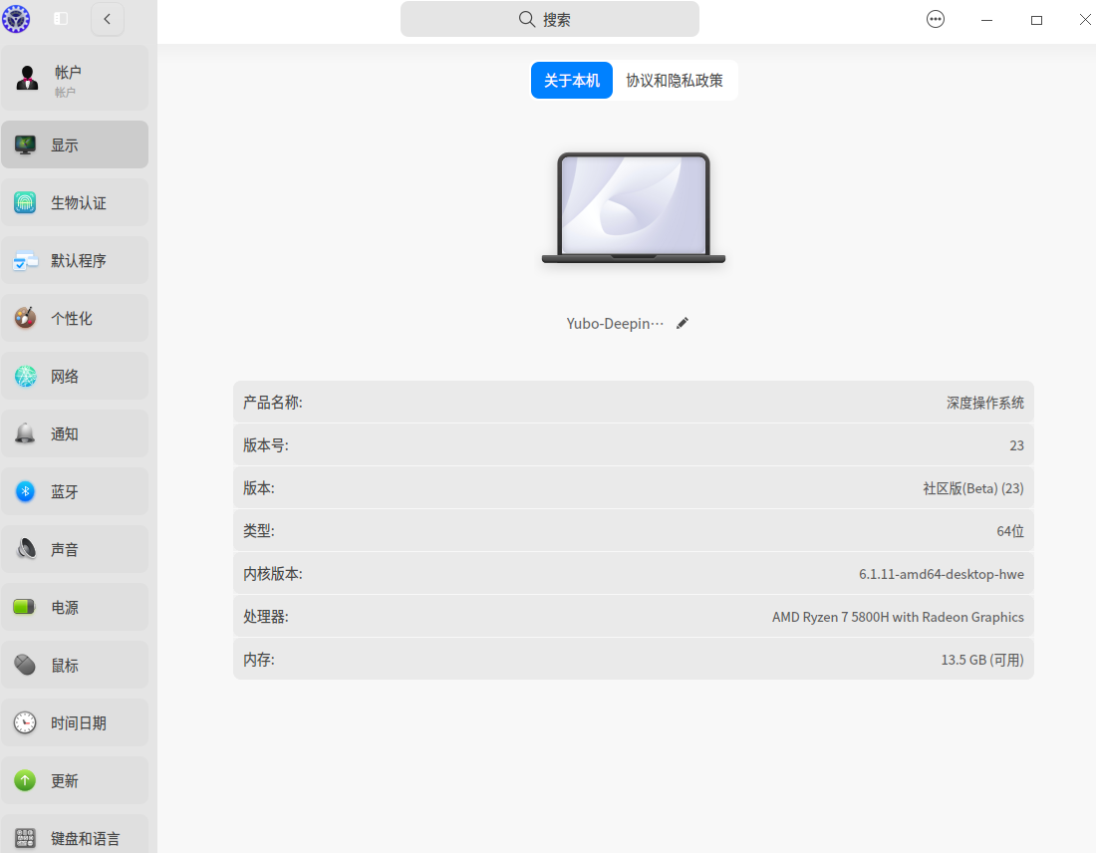Click the 帐户 user avatar icon
Screen dimensions: 1096x853
[x=27, y=78]
